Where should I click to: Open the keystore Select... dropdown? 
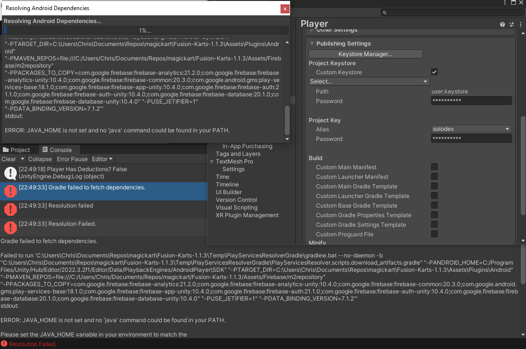coord(369,81)
